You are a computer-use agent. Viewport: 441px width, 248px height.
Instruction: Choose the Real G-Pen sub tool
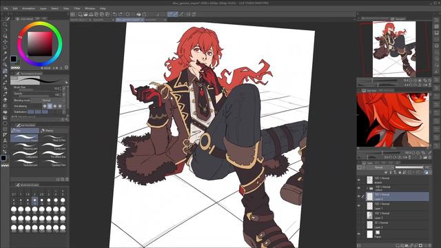[54, 138]
